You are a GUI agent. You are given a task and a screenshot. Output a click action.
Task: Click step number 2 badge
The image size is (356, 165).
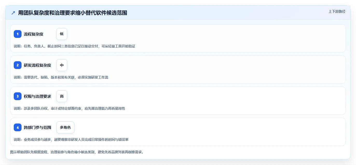click(x=18, y=65)
